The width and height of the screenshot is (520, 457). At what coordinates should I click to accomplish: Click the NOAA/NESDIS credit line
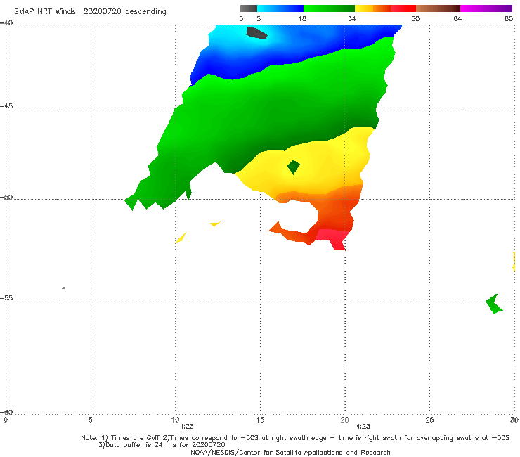[290, 453]
